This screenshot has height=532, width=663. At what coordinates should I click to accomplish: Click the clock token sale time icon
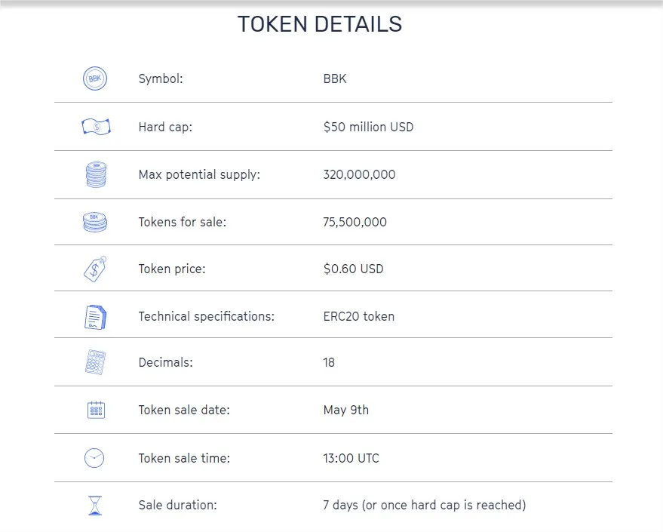click(x=94, y=458)
